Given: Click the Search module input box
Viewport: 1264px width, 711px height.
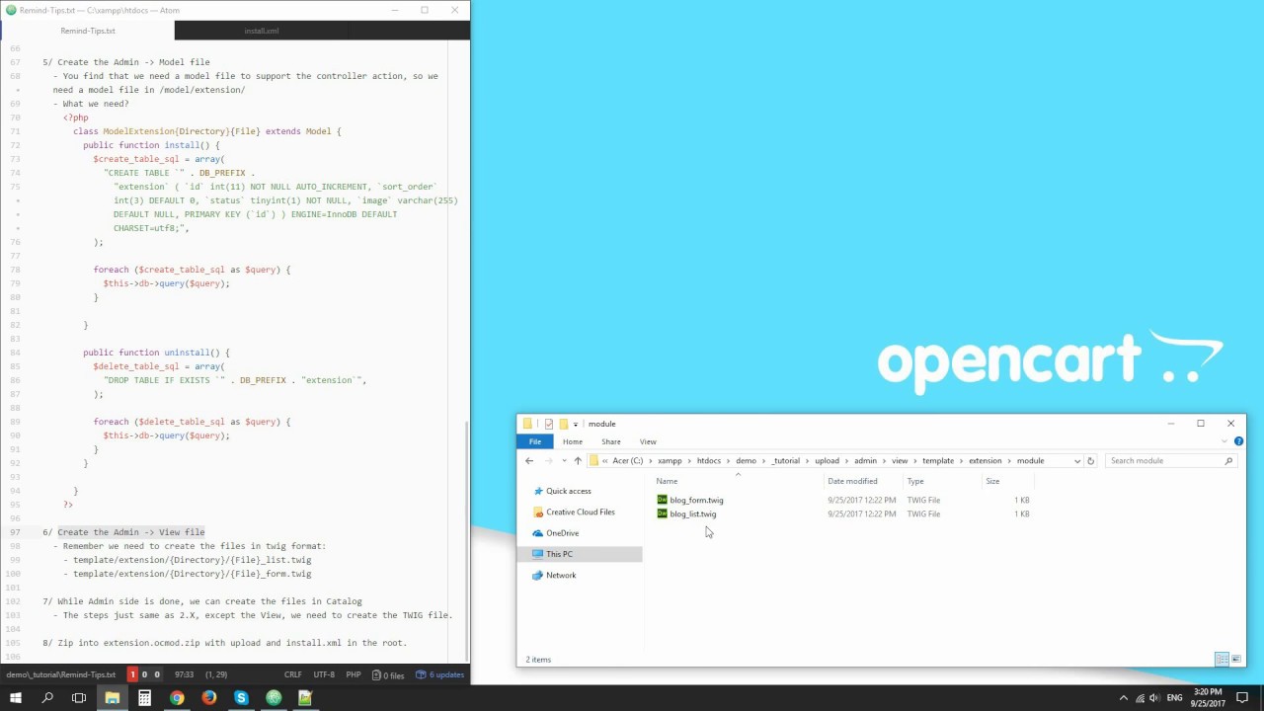Looking at the screenshot, I should pyautogui.click(x=1165, y=461).
